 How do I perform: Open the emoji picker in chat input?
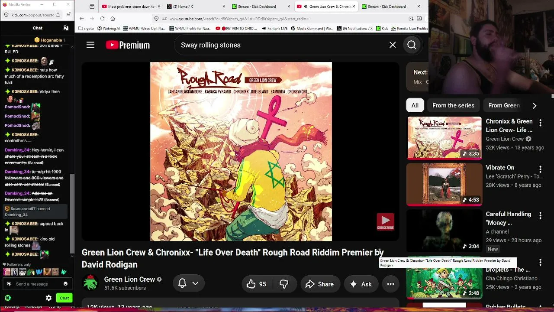tap(65, 284)
